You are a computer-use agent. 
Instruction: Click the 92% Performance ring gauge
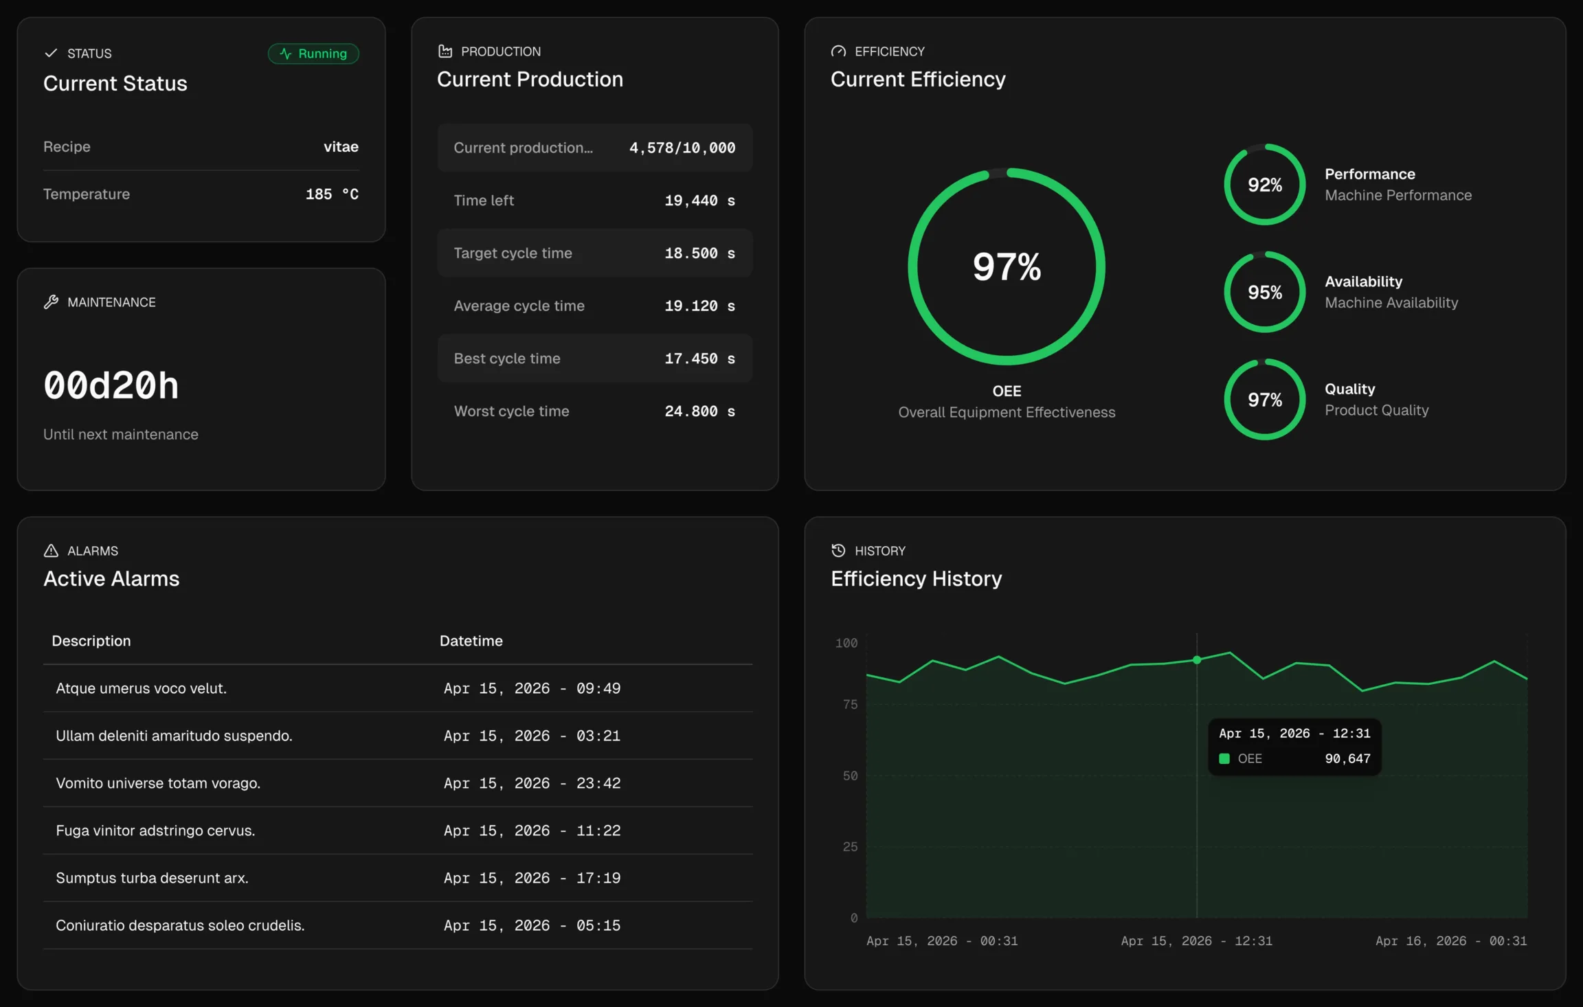[1265, 184]
